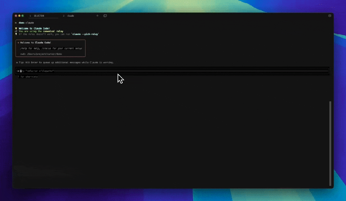Click the "demo claude" shell command line
The width and height of the screenshot is (346, 201).
[x=26, y=23]
